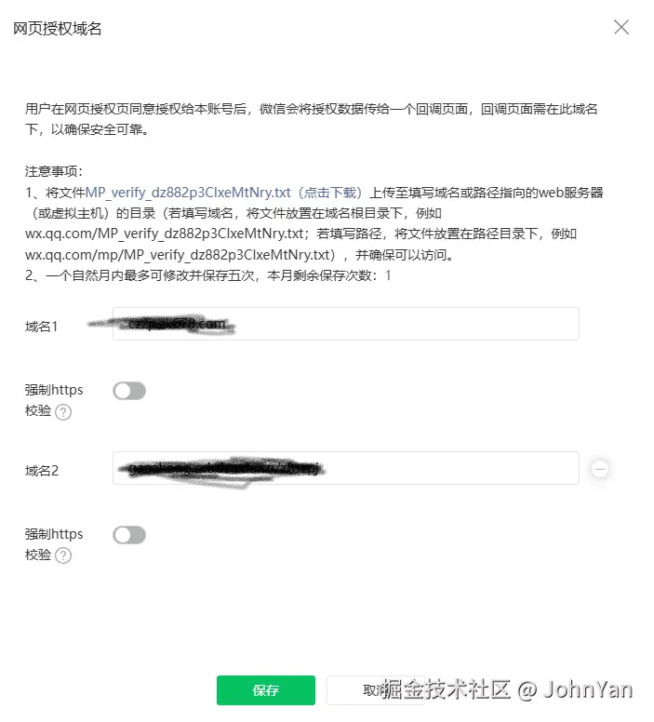Click the remaining save count number 1

[x=388, y=275]
